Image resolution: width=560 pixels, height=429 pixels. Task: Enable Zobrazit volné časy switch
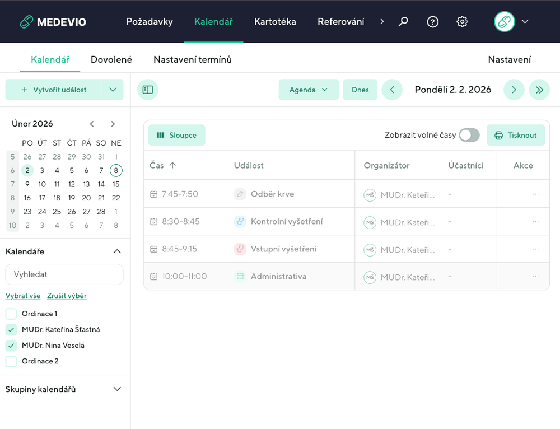tap(469, 135)
